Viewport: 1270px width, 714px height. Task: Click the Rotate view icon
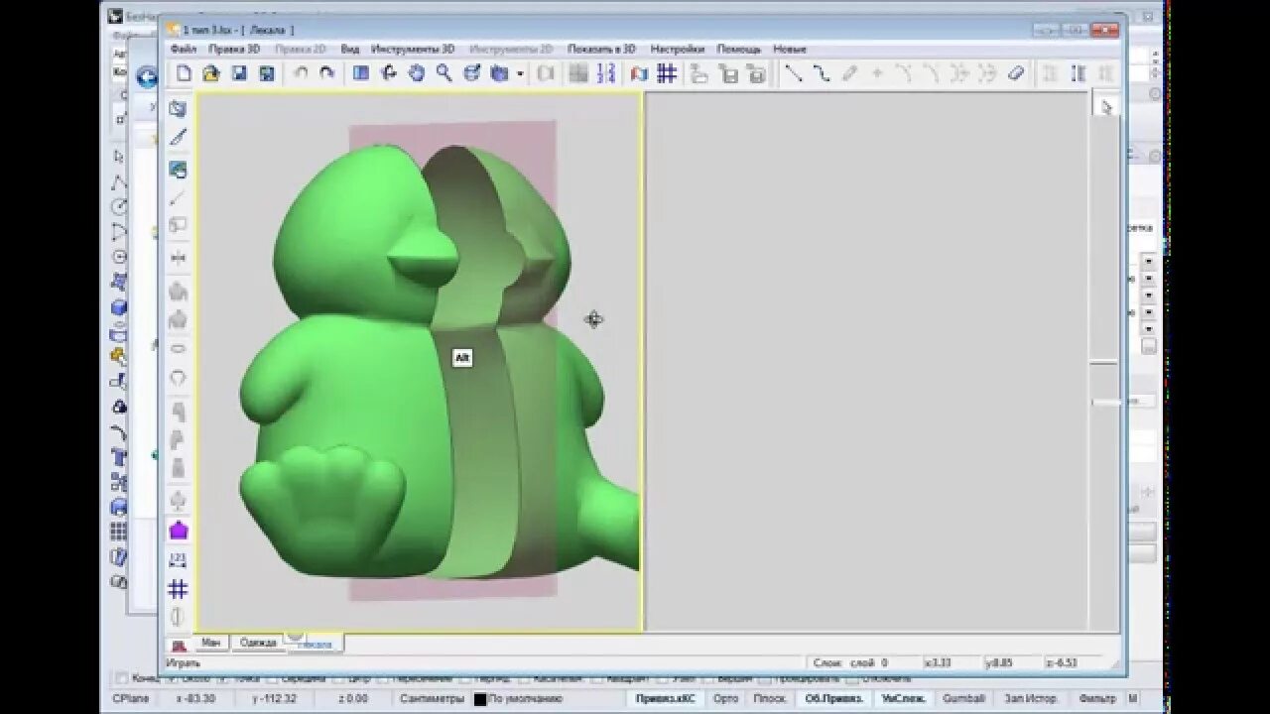click(389, 73)
